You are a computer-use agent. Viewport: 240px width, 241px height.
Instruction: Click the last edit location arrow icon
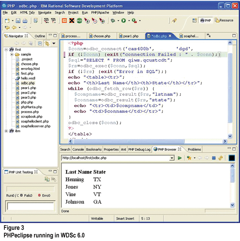coord(7,28)
